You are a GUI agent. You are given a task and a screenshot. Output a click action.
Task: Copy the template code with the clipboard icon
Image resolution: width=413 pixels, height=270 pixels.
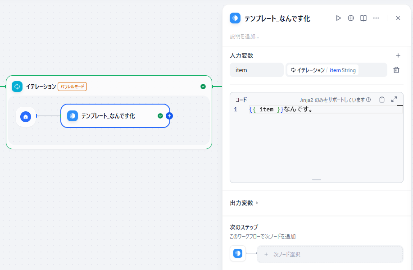pos(382,100)
